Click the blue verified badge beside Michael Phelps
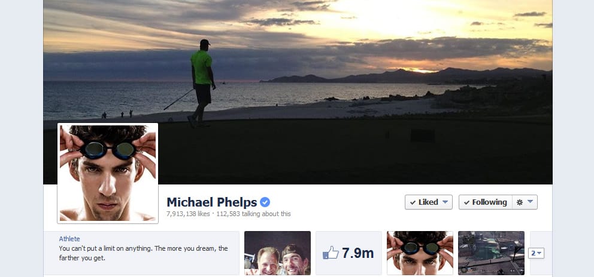Image resolution: width=594 pixels, height=277 pixels. pos(265,202)
